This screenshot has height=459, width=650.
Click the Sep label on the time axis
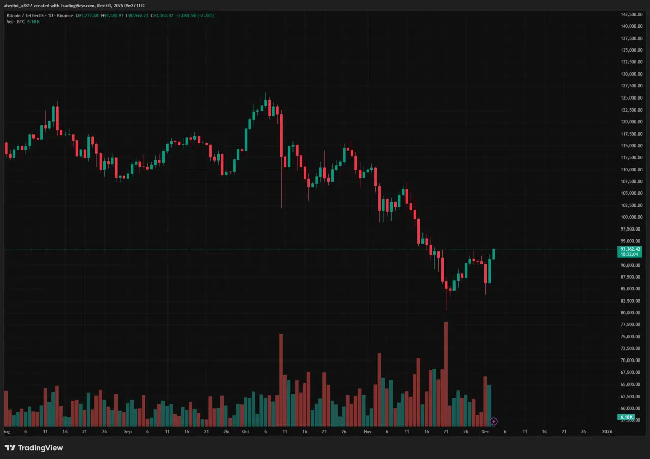pyautogui.click(x=127, y=431)
